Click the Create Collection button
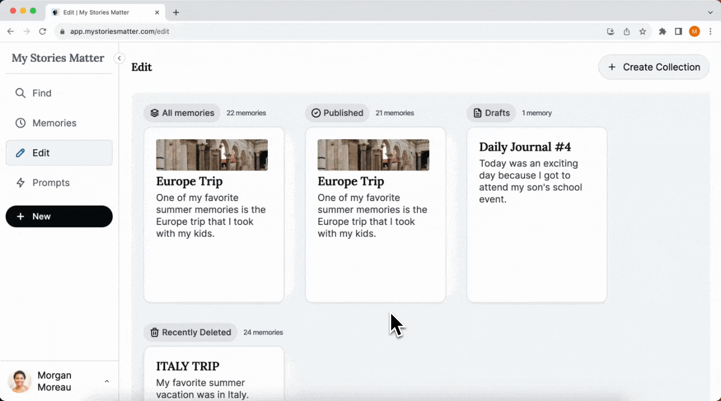 click(654, 67)
